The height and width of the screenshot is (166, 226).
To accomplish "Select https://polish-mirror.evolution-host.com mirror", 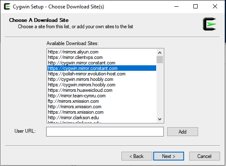I will coord(102,74).
